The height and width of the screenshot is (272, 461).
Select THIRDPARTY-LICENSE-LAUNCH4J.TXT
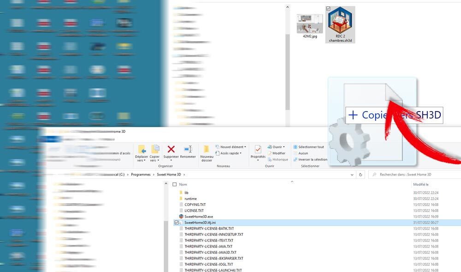point(213,270)
